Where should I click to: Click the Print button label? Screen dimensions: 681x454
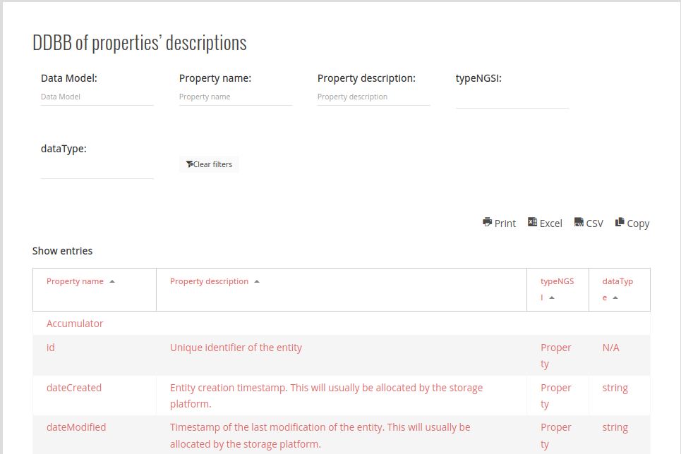point(505,223)
